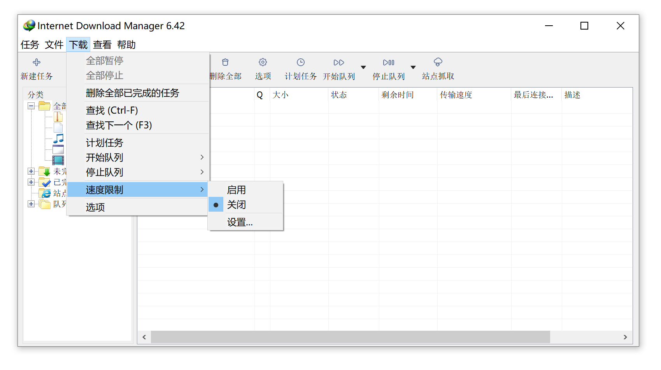Collapse the 全部 category tree node
This screenshot has height=370, width=661.
click(31, 106)
